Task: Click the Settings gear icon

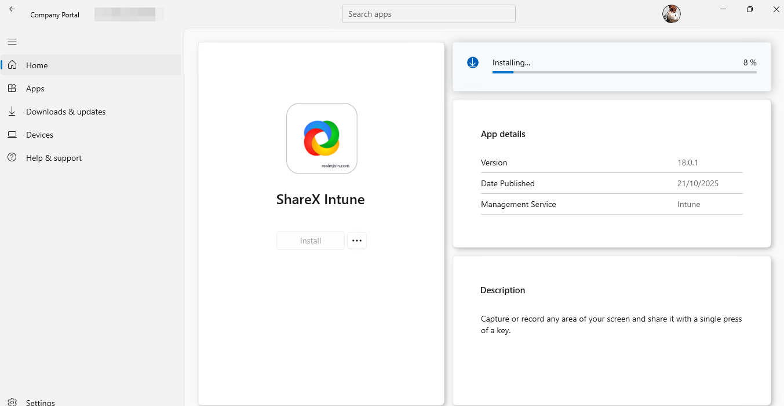Action: click(x=12, y=402)
